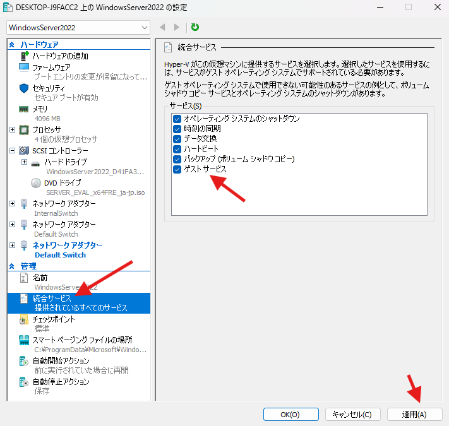The height and width of the screenshot is (426, 449).
Task: Click the 4096 MB memory value
Action: click(47, 119)
